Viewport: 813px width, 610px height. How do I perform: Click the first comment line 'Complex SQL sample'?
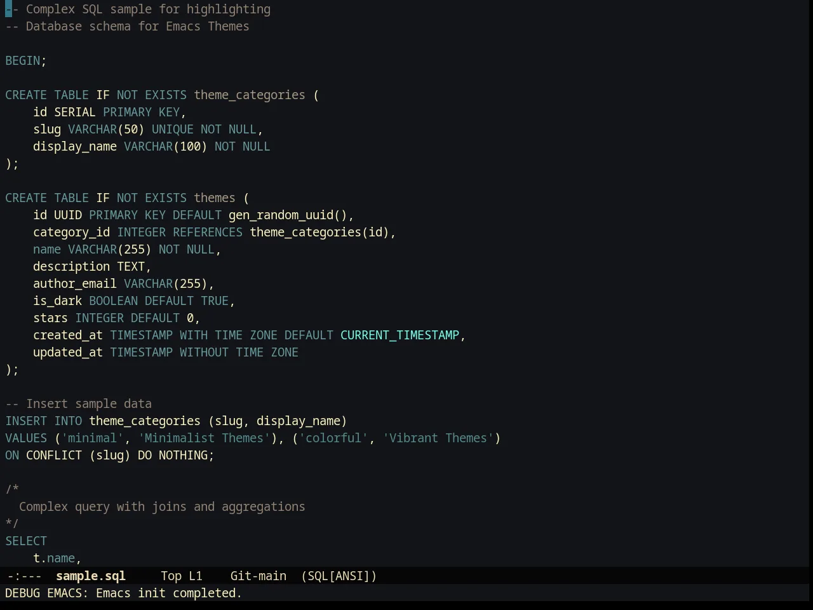[x=138, y=9]
